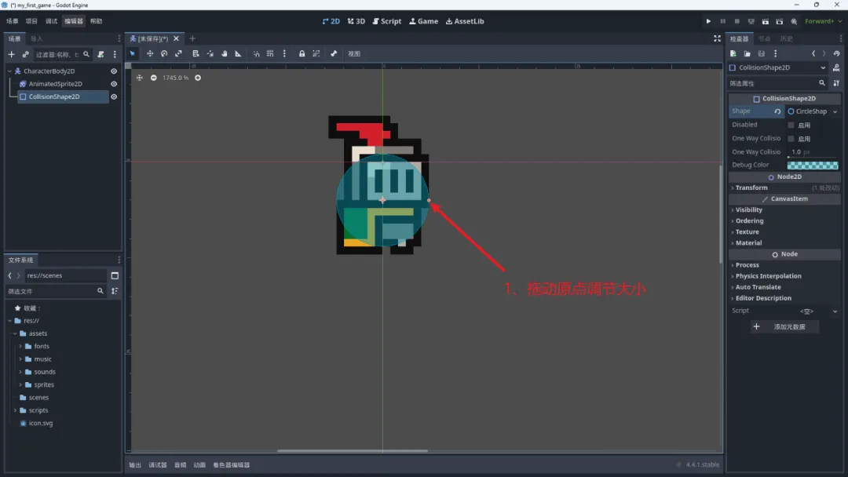Toggle distraction-free mode icon
This screenshot has height=477, width=848.
click(x=717, y=38)
